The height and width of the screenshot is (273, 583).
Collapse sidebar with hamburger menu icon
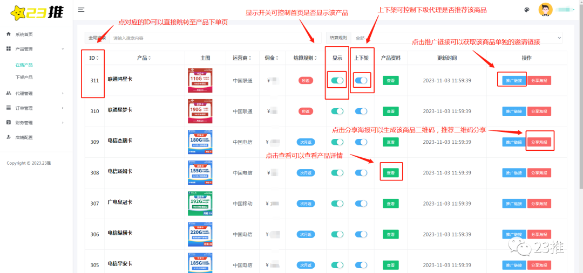click(x=81, y=10)
